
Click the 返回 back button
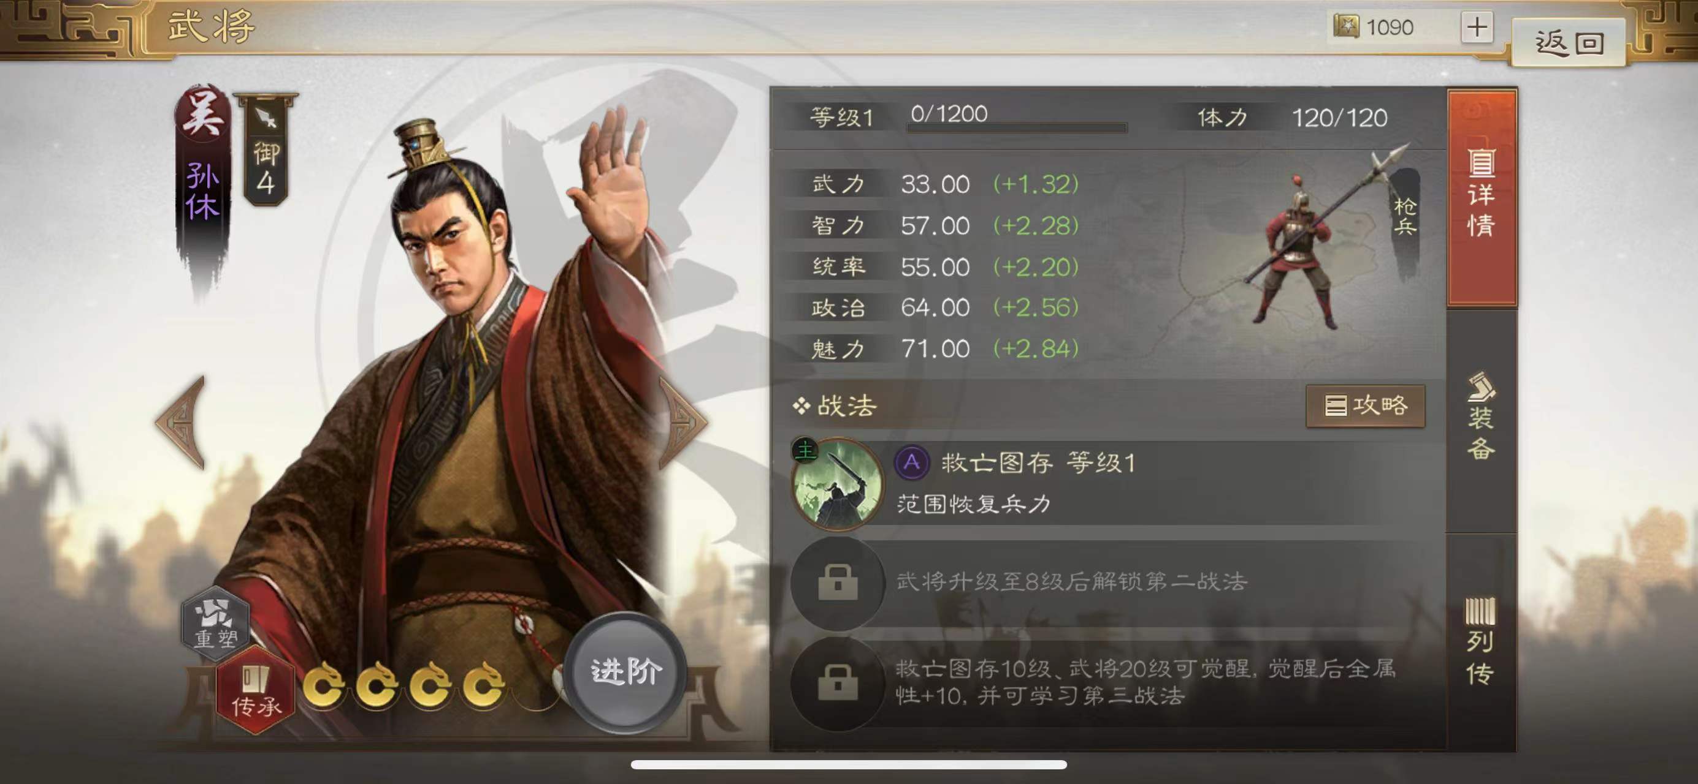coord(1567,42)
